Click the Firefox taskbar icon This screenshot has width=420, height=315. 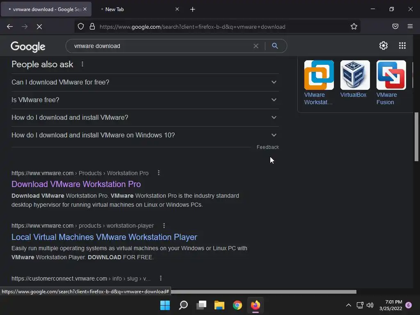click(x=255, y=305)
